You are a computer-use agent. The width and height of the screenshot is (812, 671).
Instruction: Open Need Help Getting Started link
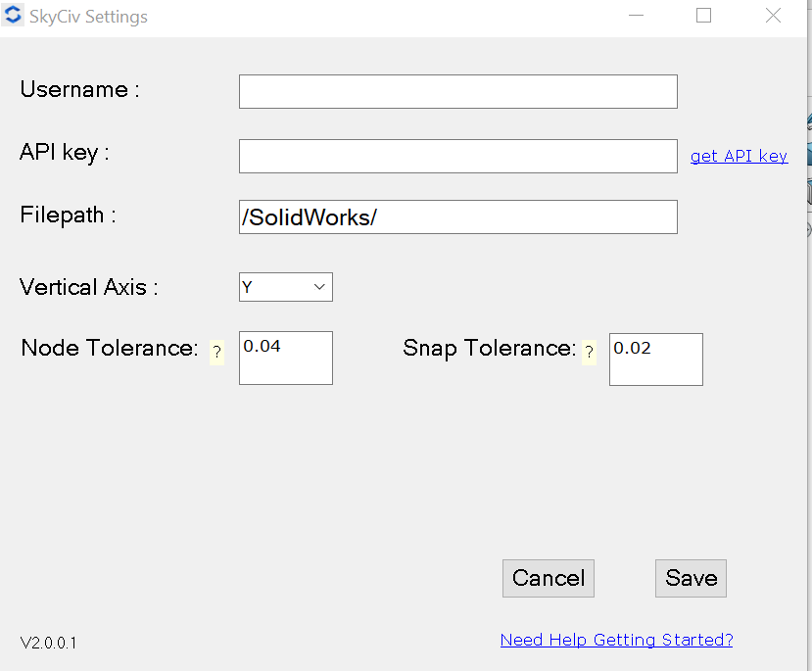point(616,640)
